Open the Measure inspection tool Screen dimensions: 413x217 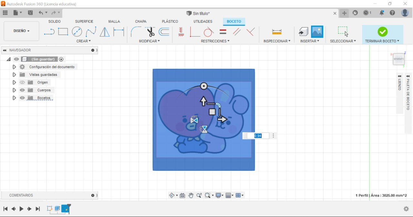pos(277,32)
